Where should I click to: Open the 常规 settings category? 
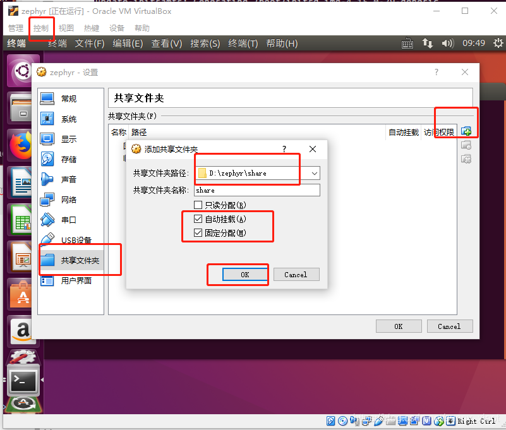(71, 99)
